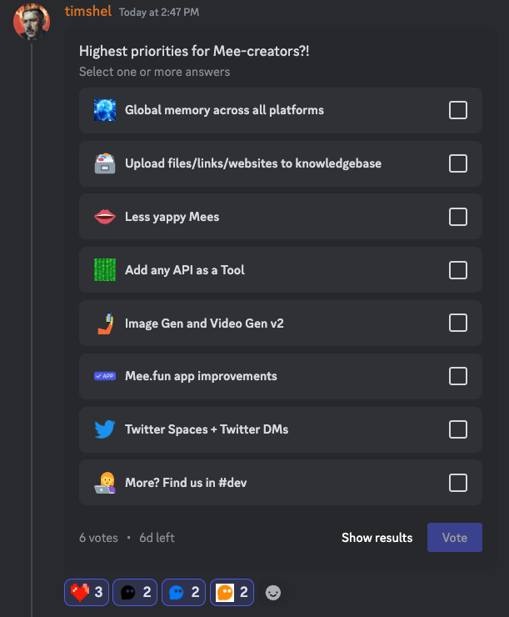Click the More? Find us in #dev label

pyautogui.click(x=186, y=483)
